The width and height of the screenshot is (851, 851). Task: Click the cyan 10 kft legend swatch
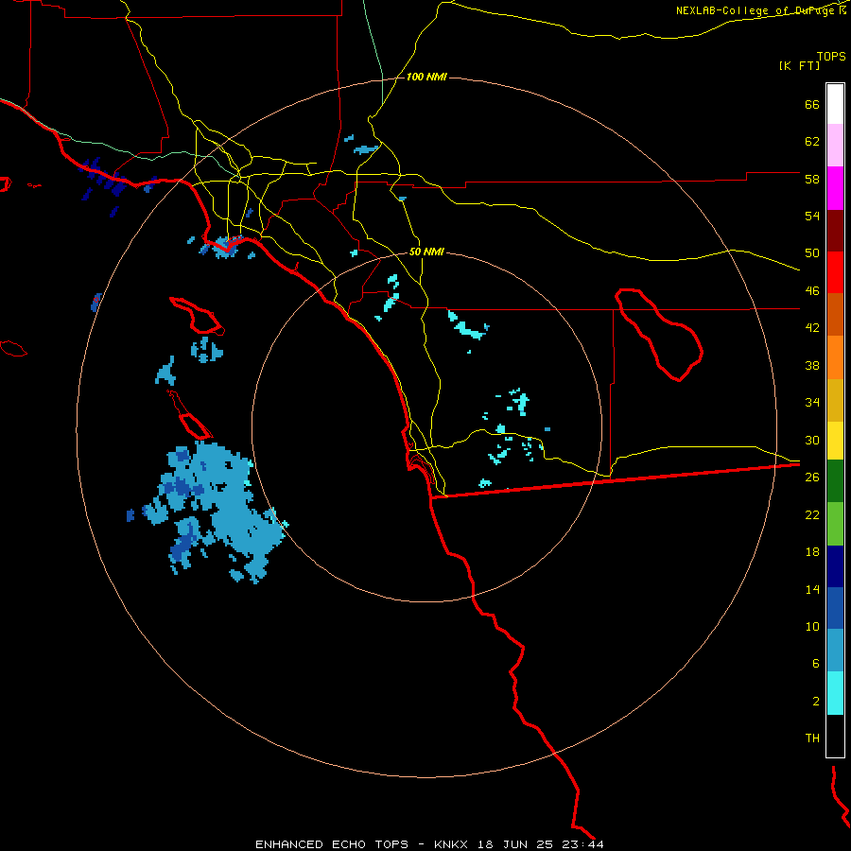pyautogui.click(x=835, y=693)
